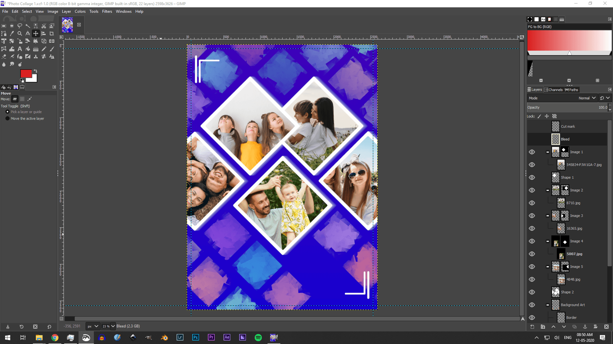Select the Text tool
Viewport: 613px width, 344px height.
coord(20,49)
